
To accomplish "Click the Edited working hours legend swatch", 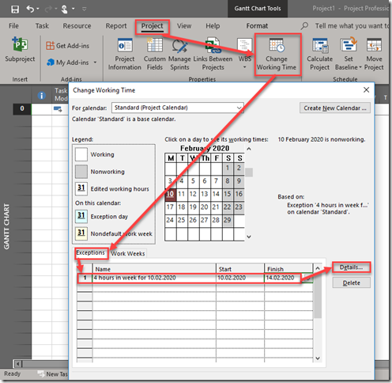I will (x=81, y=189).
